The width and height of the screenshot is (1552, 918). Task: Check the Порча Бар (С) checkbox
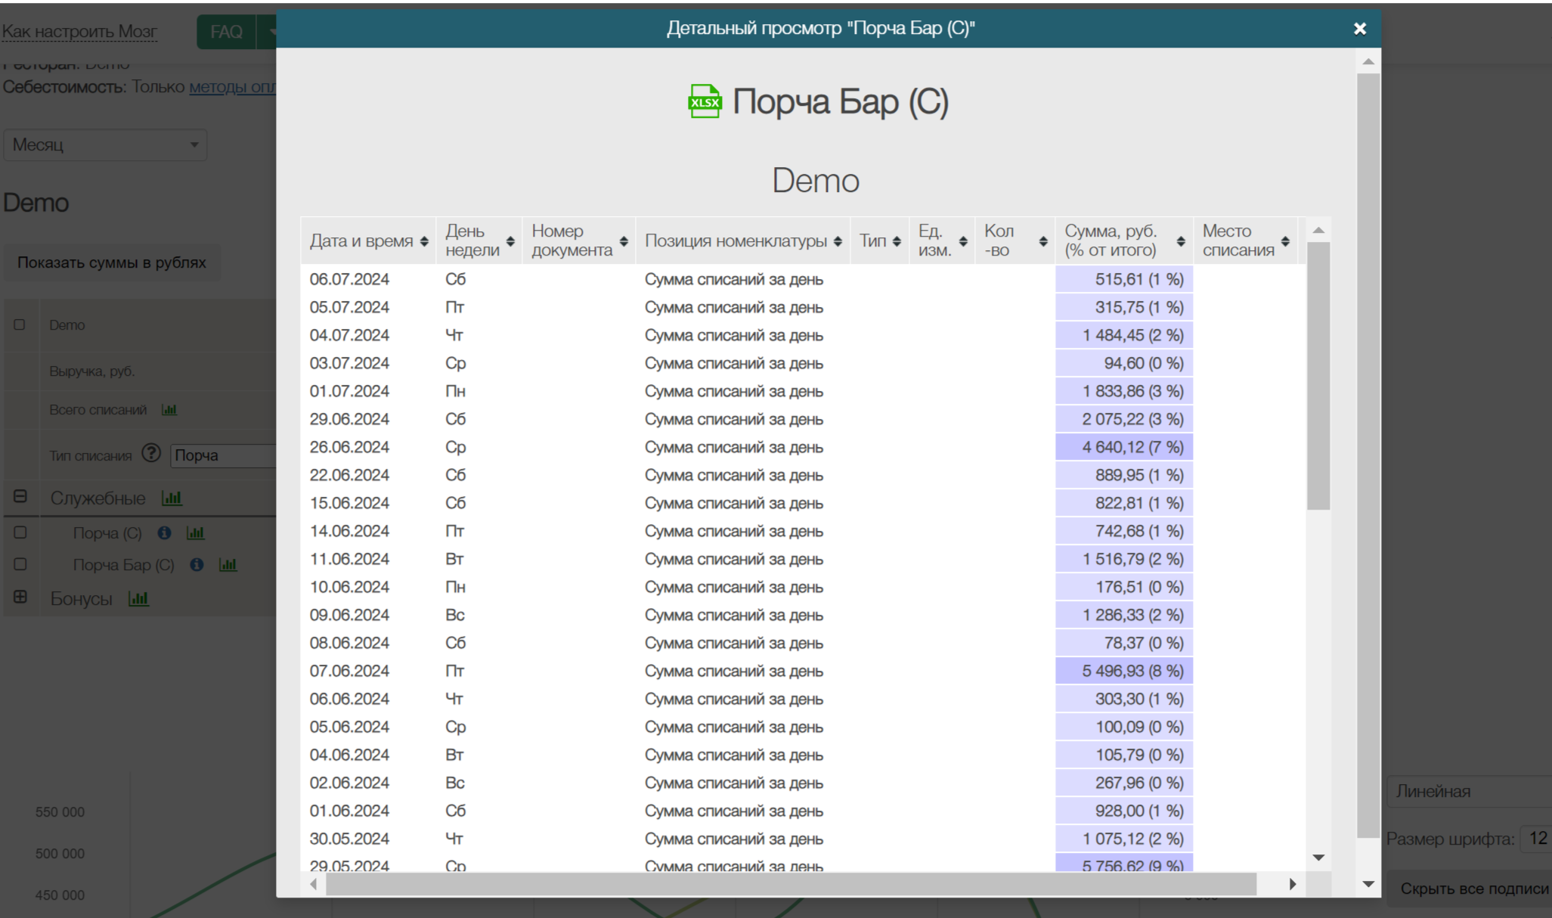[20, 564]
